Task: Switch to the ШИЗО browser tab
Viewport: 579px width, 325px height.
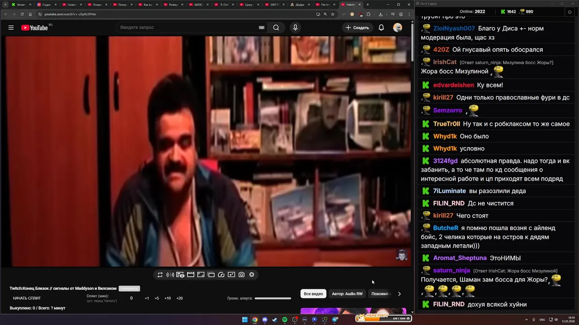Action: click(x=198, y=5)
